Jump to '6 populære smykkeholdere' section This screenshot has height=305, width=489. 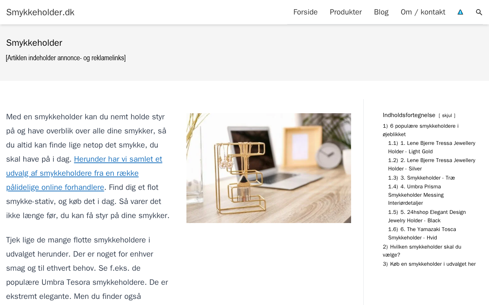(421, 130)
